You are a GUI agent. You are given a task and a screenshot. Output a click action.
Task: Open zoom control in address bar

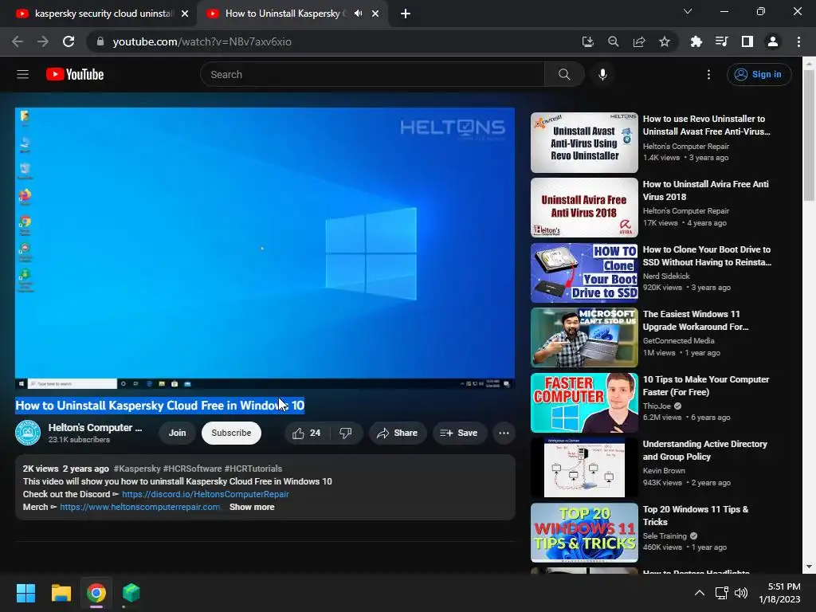(613, 41)
